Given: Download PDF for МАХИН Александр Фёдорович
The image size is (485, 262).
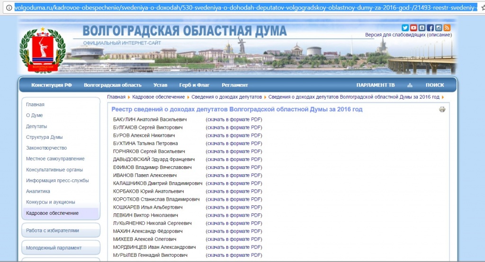Looking at the screenshot, I should (x=234, y=231).
